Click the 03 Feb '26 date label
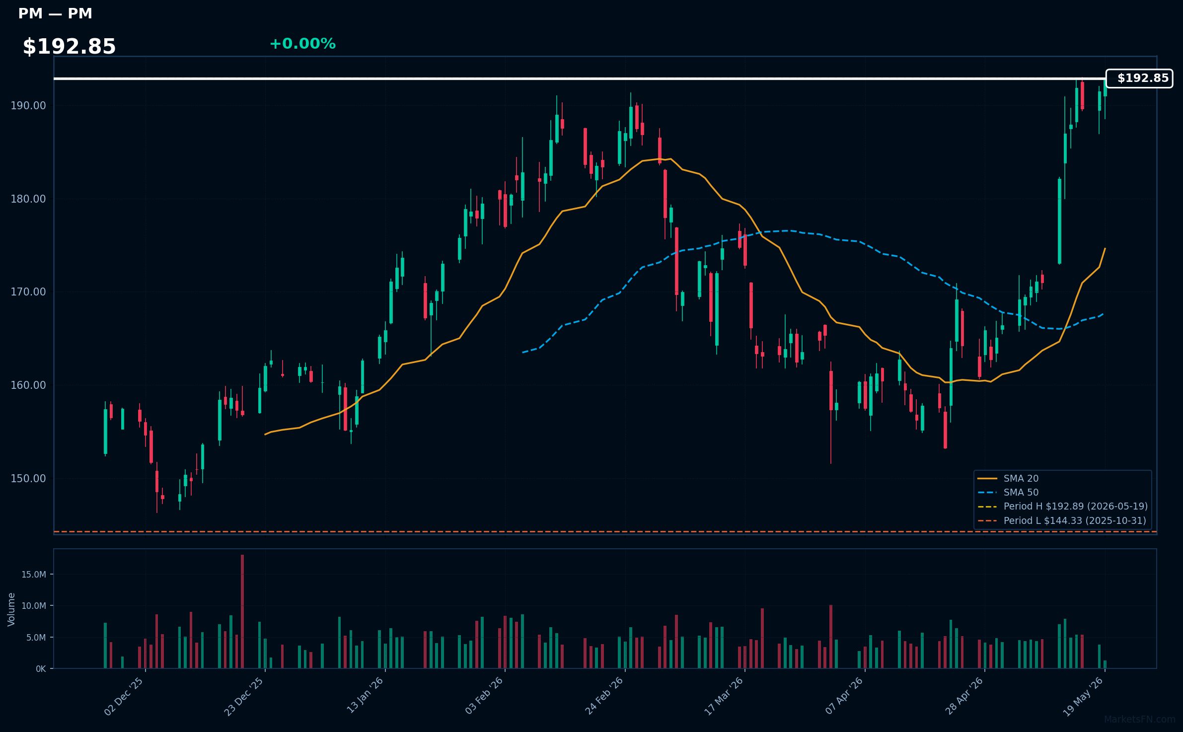This screenshot has width=1183, height=732. (484, 696)
